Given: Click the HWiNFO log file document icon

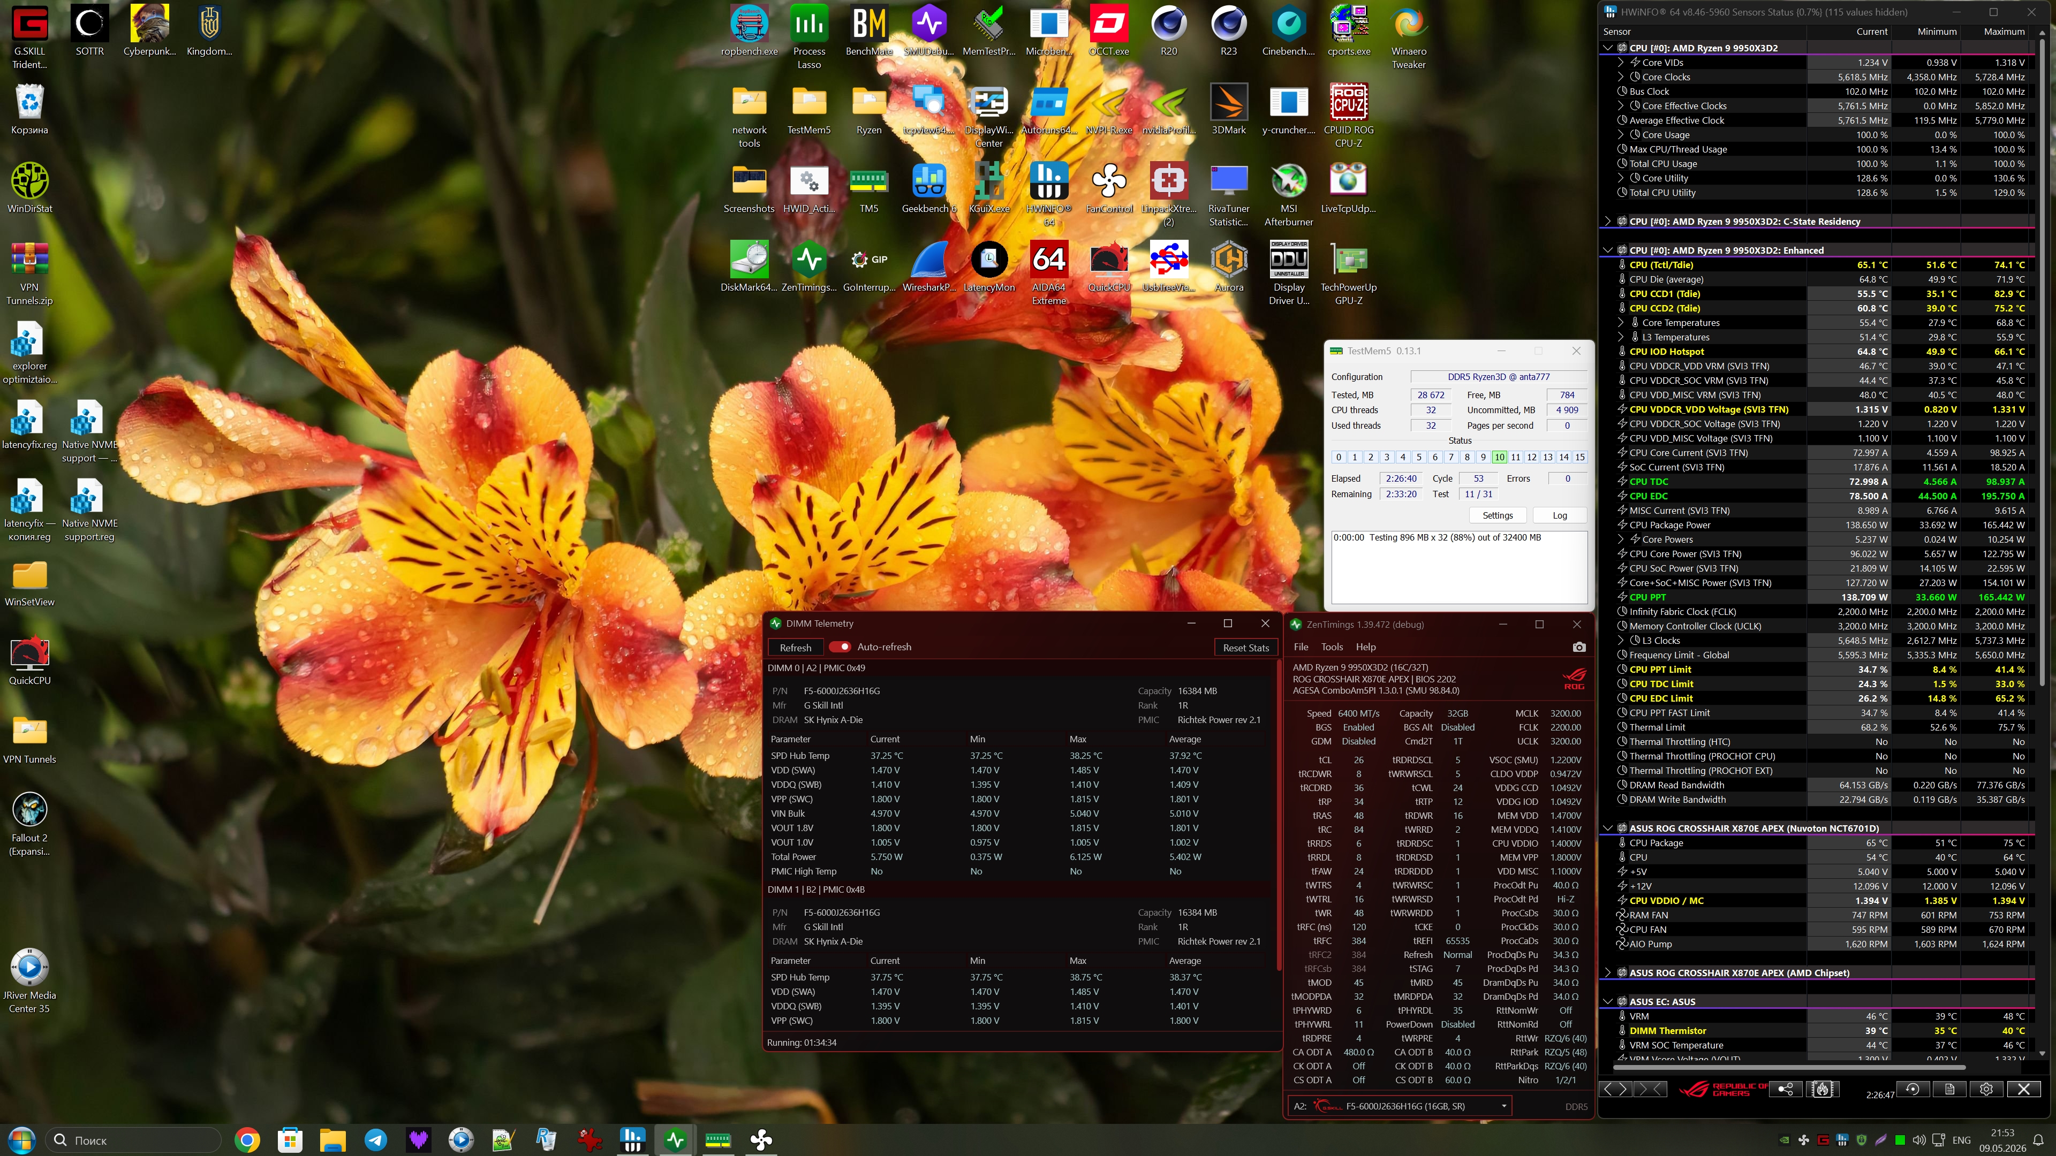Looking at the screenshot, I should click(x=1949, y=1089).
